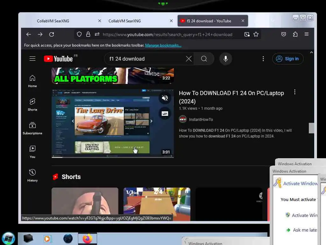Click the page scrollbar thumb
This screenshot has height=245, width=326.
[x=311, y=128]
